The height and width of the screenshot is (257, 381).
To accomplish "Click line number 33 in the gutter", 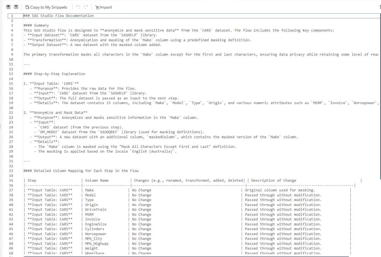I will (x=11, y=171).
